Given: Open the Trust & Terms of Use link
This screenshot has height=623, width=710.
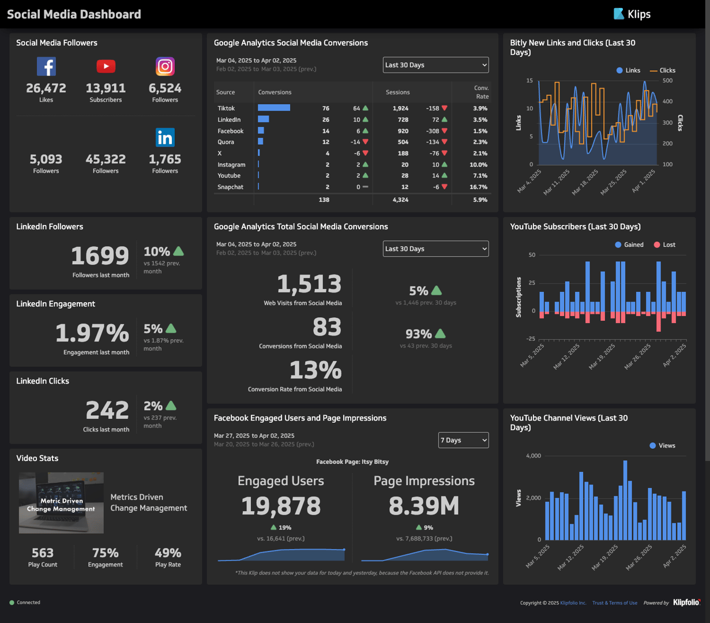Looking at the screenshot, I should click(614, 602).
